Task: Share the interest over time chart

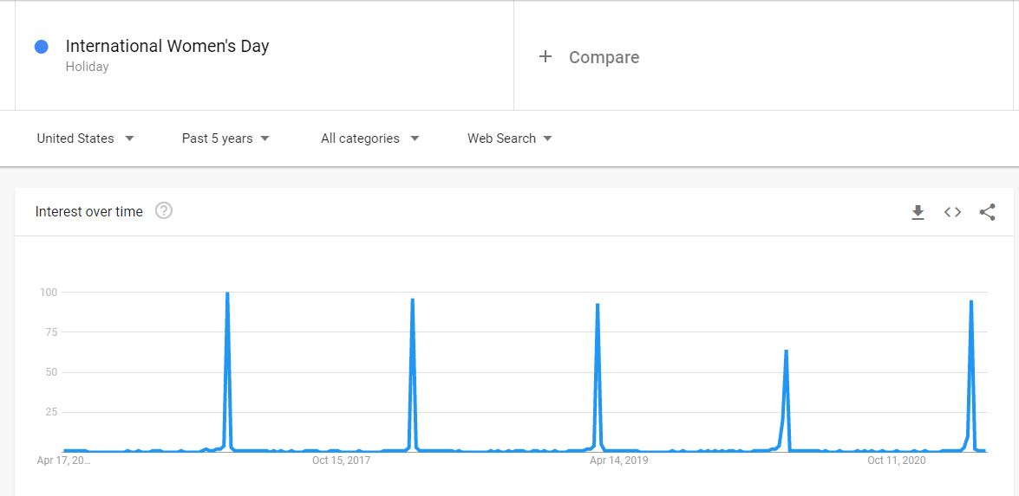Action: [987, 212]
